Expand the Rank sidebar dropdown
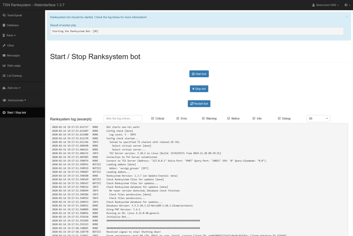 10,35
